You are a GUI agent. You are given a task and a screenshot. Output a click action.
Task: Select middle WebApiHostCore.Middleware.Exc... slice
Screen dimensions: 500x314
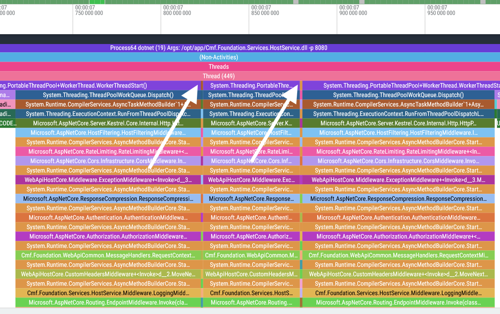coord(251,180)
